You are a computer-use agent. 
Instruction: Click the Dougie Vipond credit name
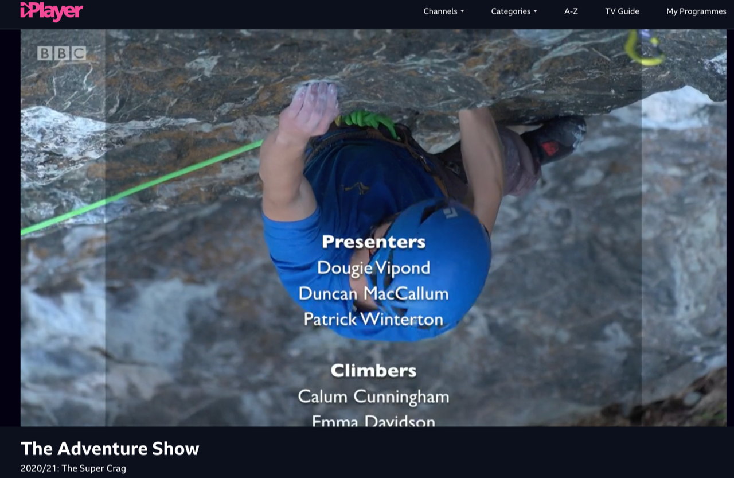point(373,267)
